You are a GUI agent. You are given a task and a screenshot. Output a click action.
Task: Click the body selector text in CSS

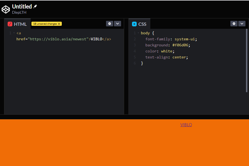tap(145, 33)
